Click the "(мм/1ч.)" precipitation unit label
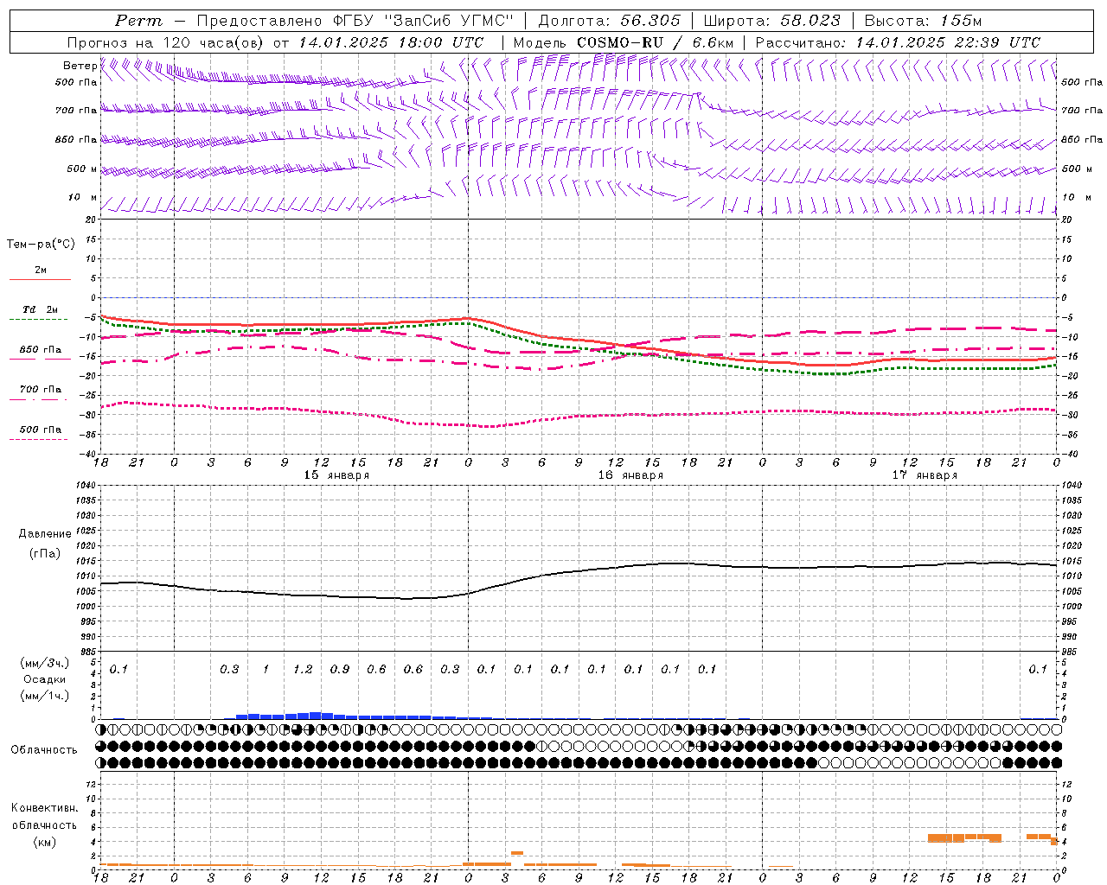Image resolution: width=1107 pixels, height=885 pixels. pyautogui.click(x=44, y=696)
